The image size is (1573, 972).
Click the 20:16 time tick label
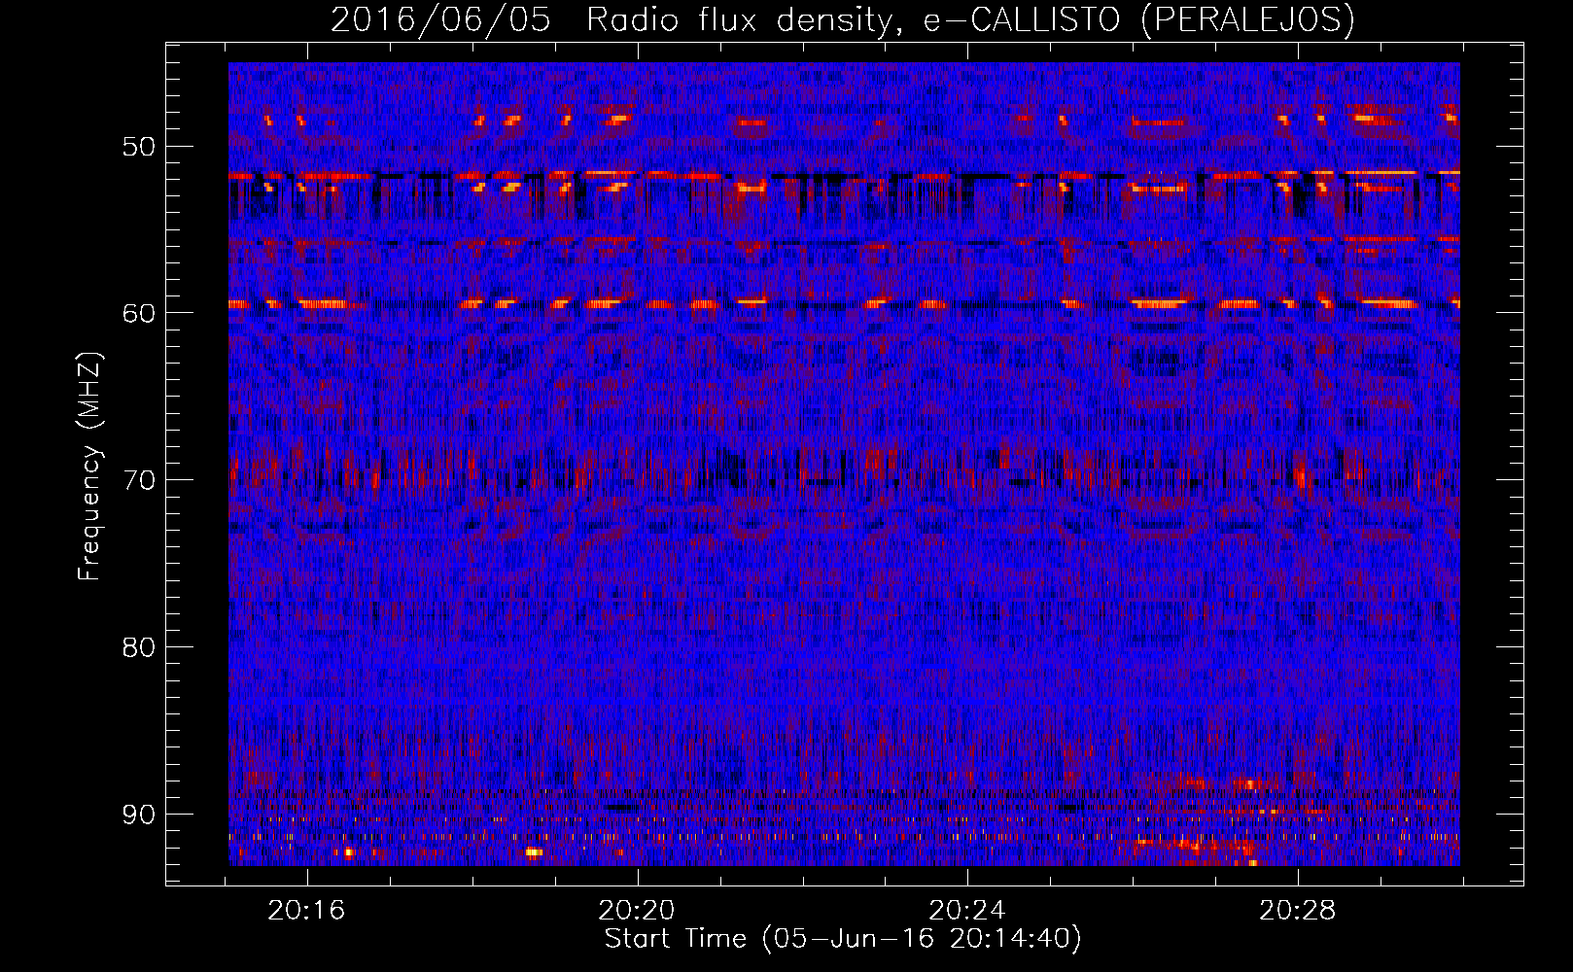pyautogui.click(x=307, y=911)
